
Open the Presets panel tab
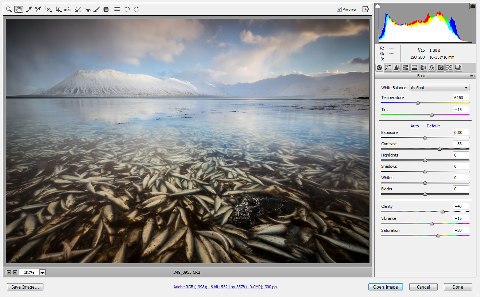449,67
